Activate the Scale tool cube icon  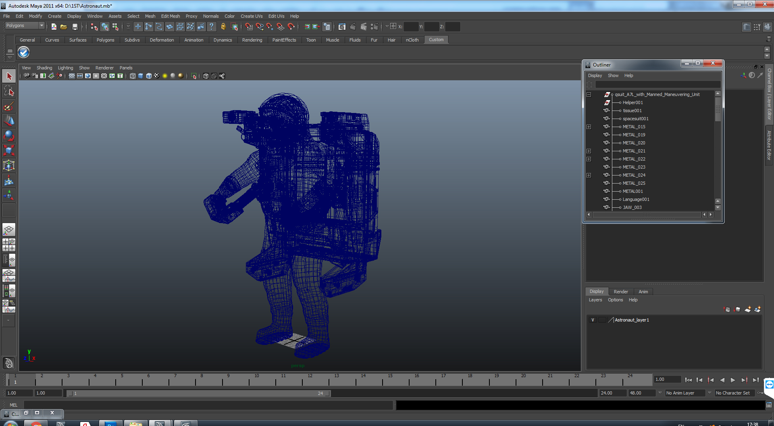pyautogui.click(x=9, y=150)
